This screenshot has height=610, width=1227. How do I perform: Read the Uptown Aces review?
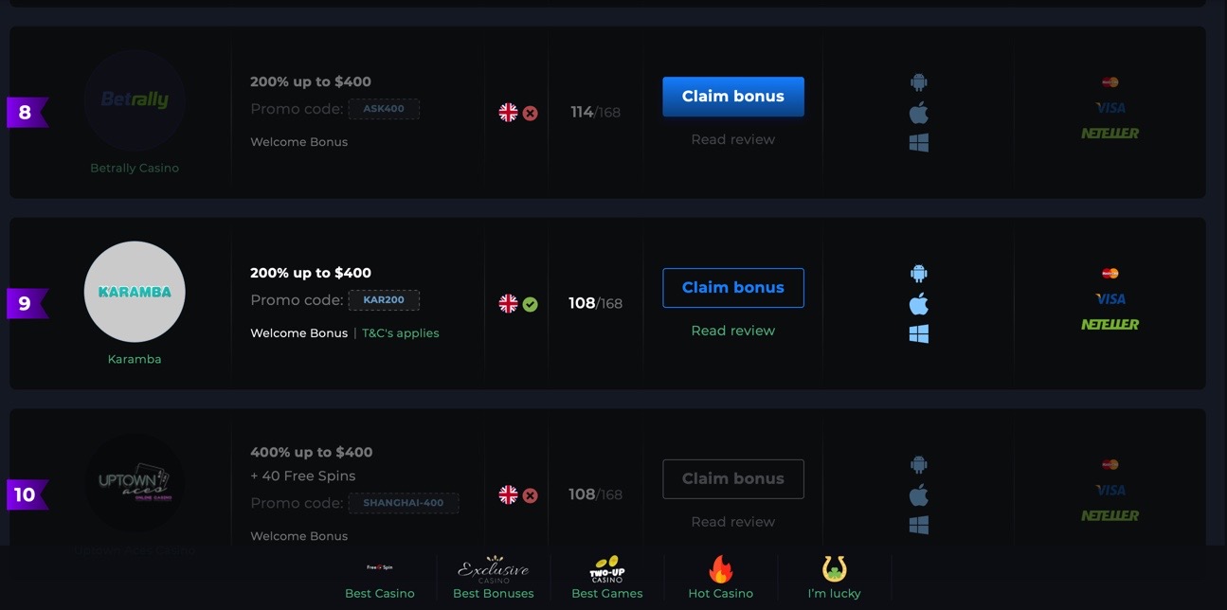pos(733,522)
